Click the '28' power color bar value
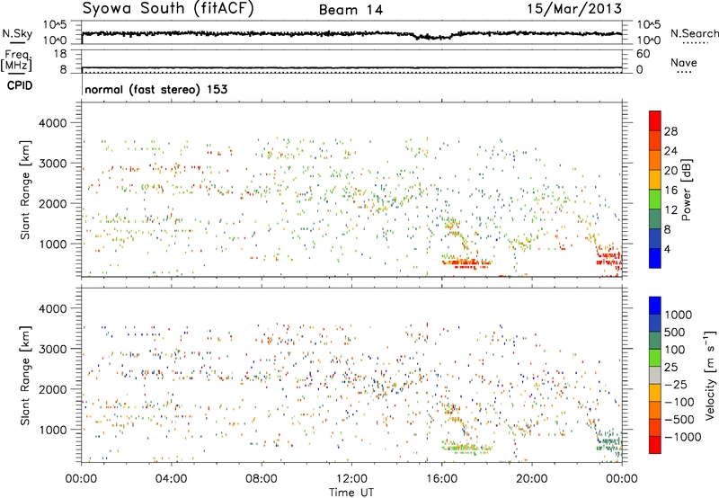The height and width of the screenshot is (498, 719). pyautogui.click(x=670, y=131)
